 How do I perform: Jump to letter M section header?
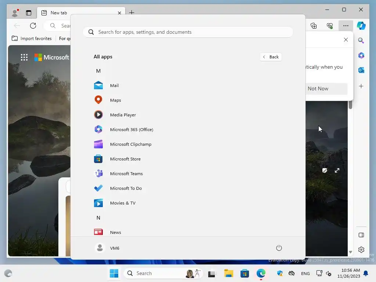pos(98,71)
